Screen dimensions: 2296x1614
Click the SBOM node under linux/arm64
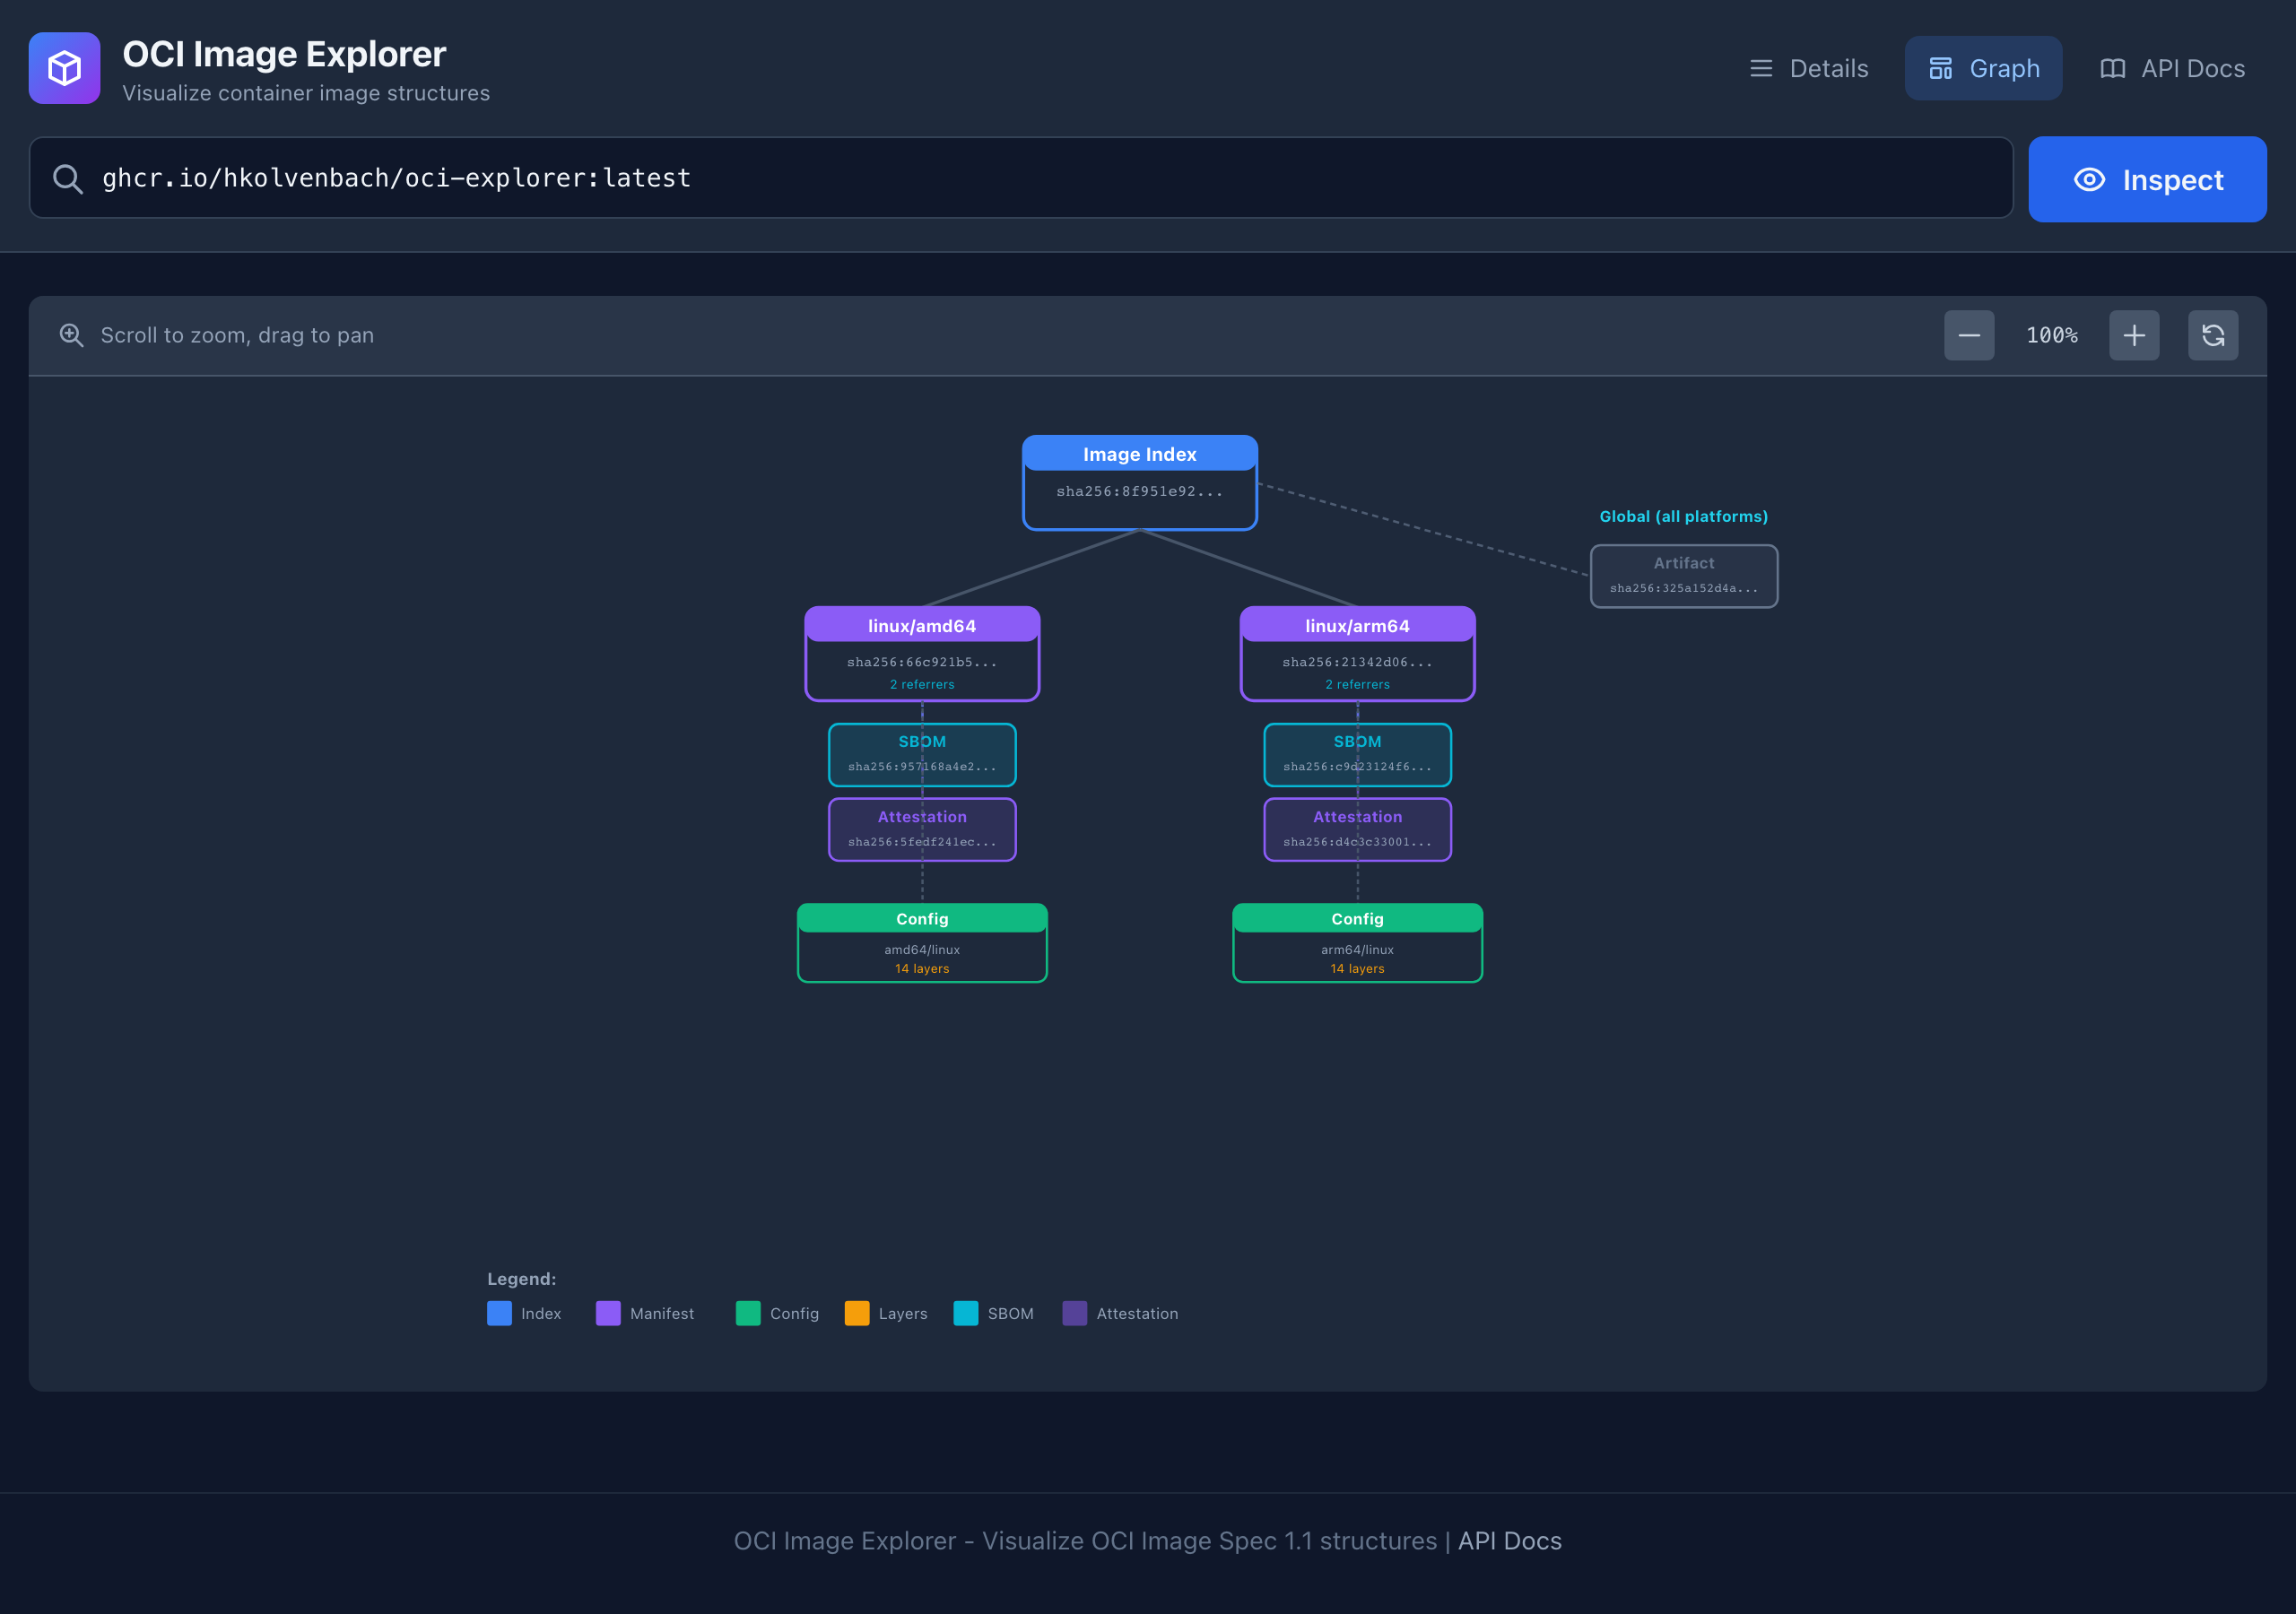pyautogui.click(x=1357, y=754)
